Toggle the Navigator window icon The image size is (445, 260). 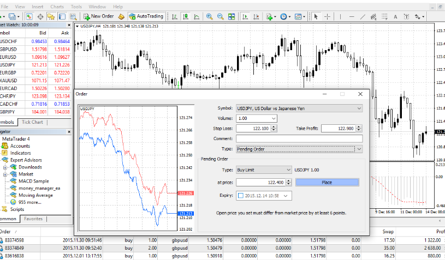coord(51,16)
